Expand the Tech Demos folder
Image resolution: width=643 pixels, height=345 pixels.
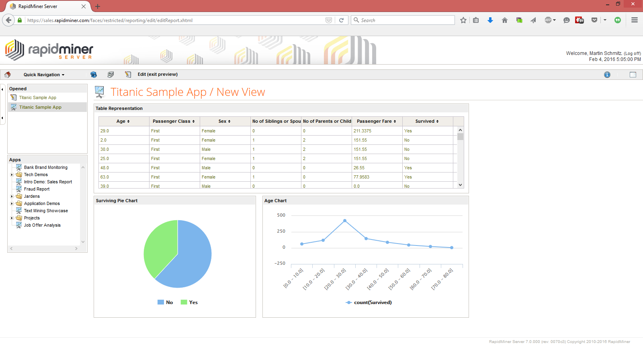(12, 175)
